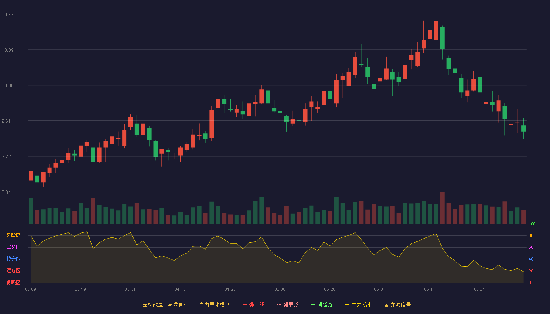
Task: Click the 10.39 price axis label
Action: click(7, 50)
